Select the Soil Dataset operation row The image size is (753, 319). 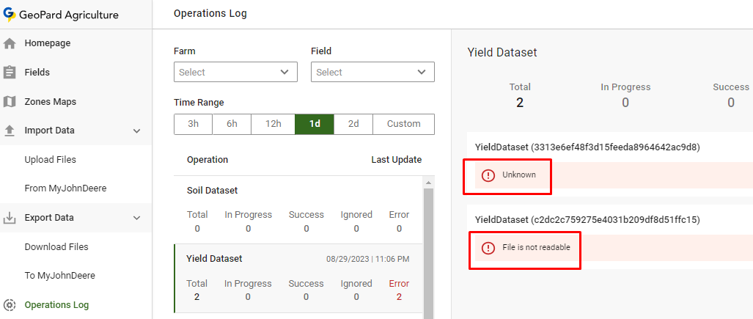[298, 210]
